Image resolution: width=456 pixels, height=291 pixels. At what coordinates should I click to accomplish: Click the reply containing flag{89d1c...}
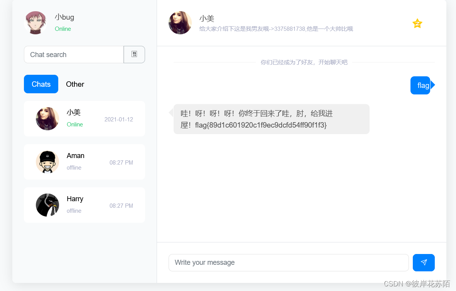click(x=271, y=119)
